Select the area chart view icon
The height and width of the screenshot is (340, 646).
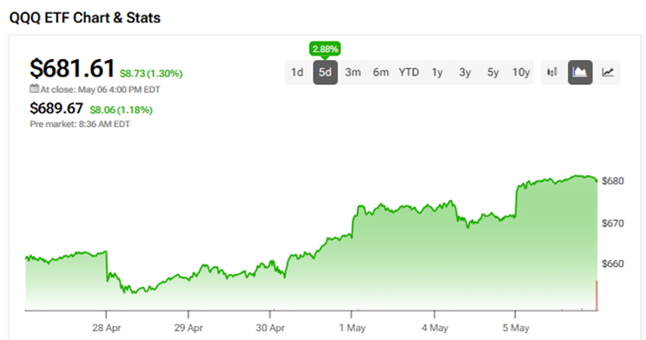click(580, 72)
